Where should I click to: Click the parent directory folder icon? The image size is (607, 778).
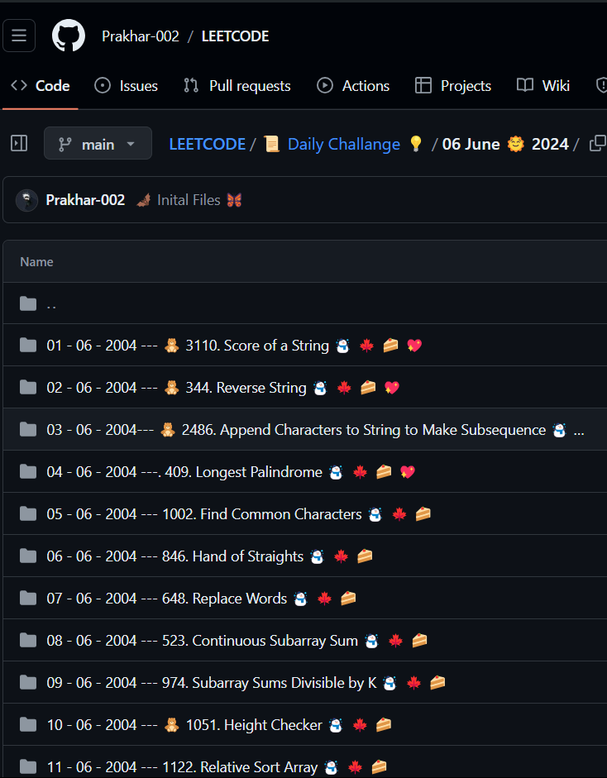[x=28, y=303]
